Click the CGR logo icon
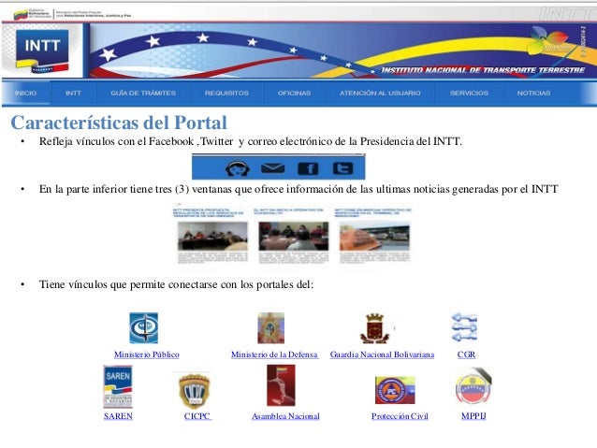The height and width of the screenshot is (448, 597). (x=464, y=327)
